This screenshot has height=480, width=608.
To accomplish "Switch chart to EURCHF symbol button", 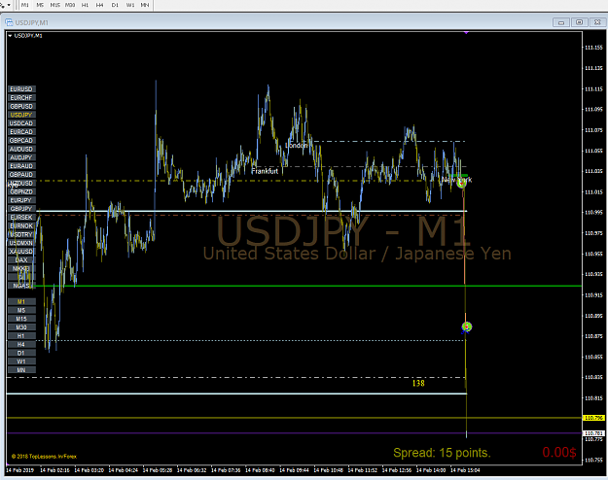I will tap(21, 97).
